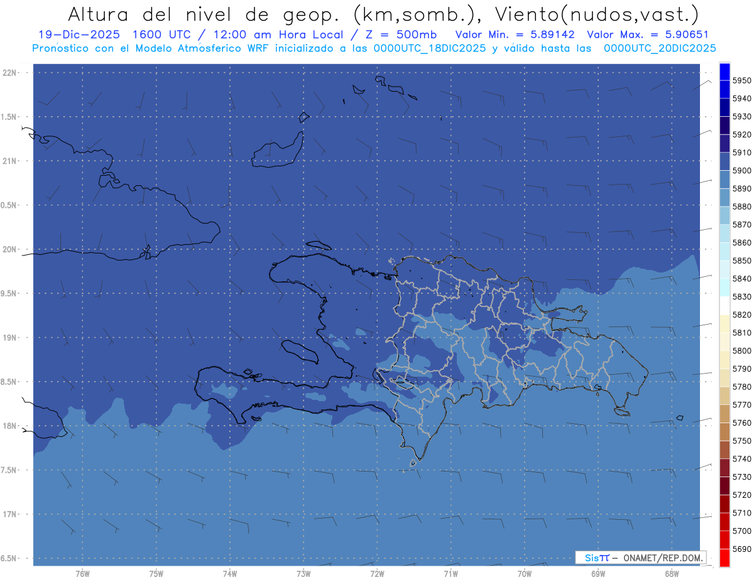Screen dimensions: 754x582
Task: Click the legend swatch between 5910 and 5900
Action: click(x=724, y=161)
